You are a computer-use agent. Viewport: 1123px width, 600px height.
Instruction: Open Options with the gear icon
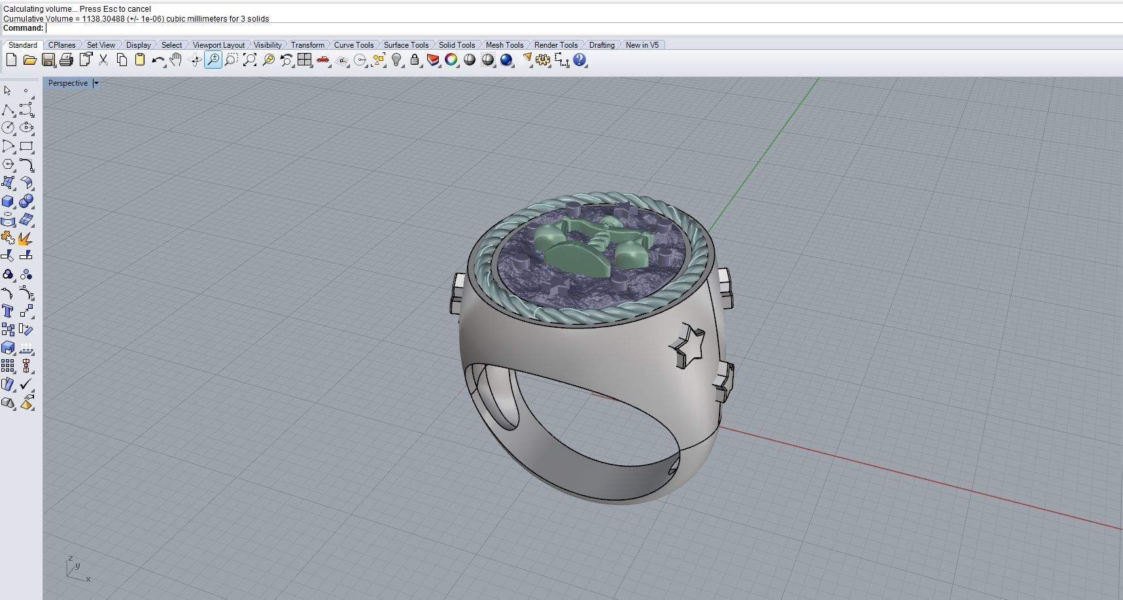(543, 60)
